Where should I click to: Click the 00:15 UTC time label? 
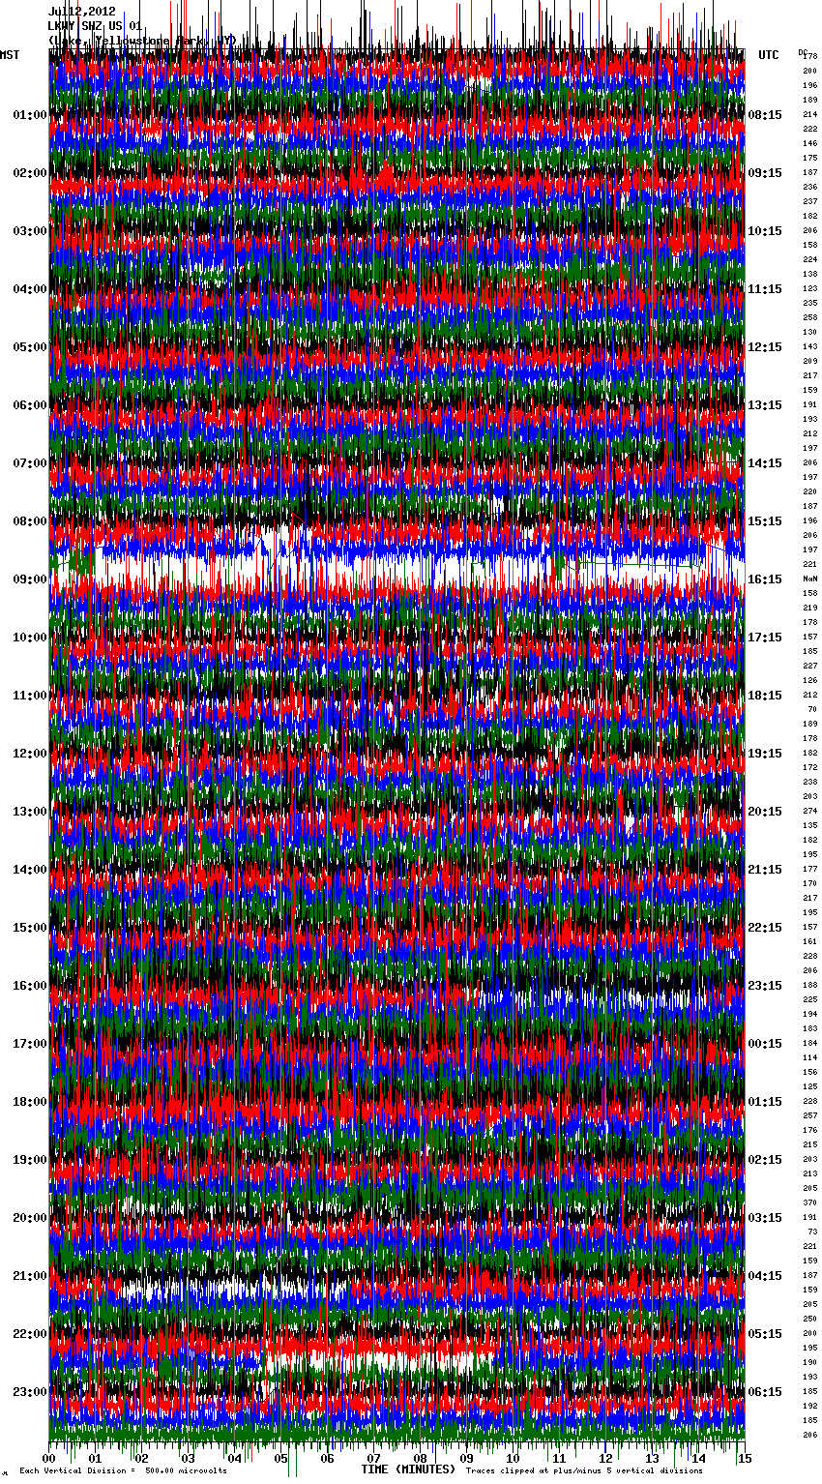point(765,1044)
